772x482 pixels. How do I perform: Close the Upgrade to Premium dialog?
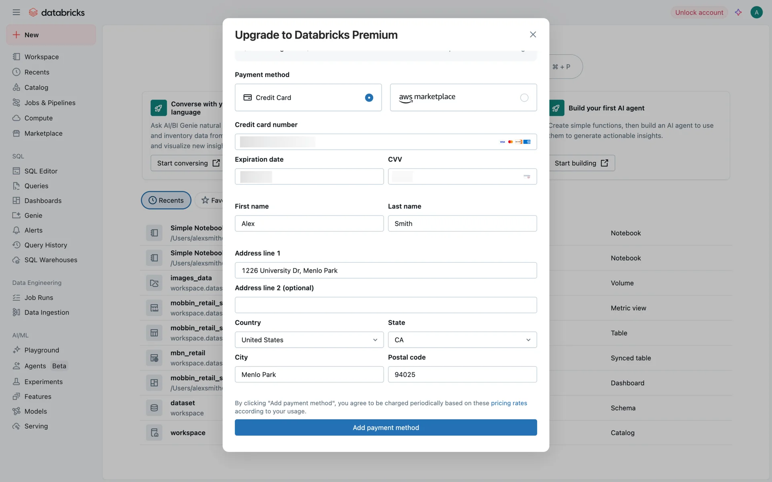pyautogui.click(x=533, y=35)
